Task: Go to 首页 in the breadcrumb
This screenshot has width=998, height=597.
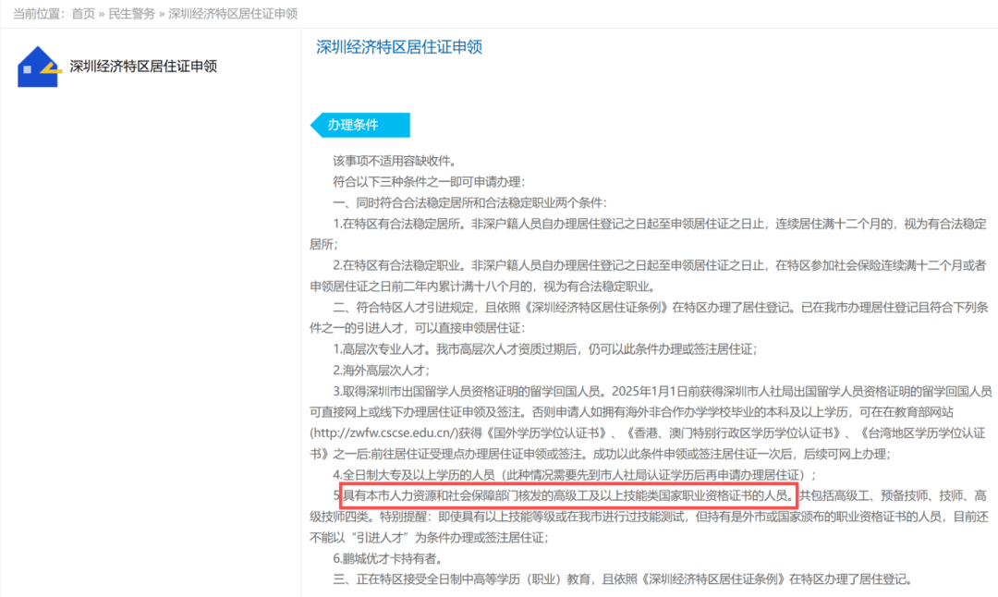Action: pyautogui.click(x=83, y=13)
